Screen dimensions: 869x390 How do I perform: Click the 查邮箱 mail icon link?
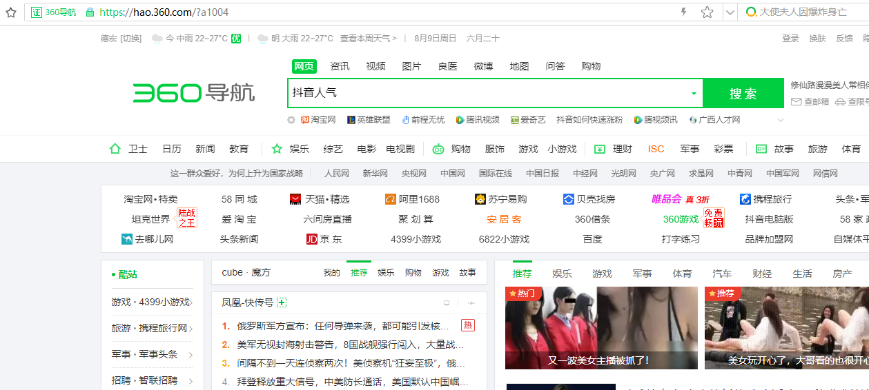796,102
